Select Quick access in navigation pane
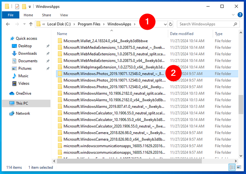This screenshot has width=246, height=174. [26, 38]
